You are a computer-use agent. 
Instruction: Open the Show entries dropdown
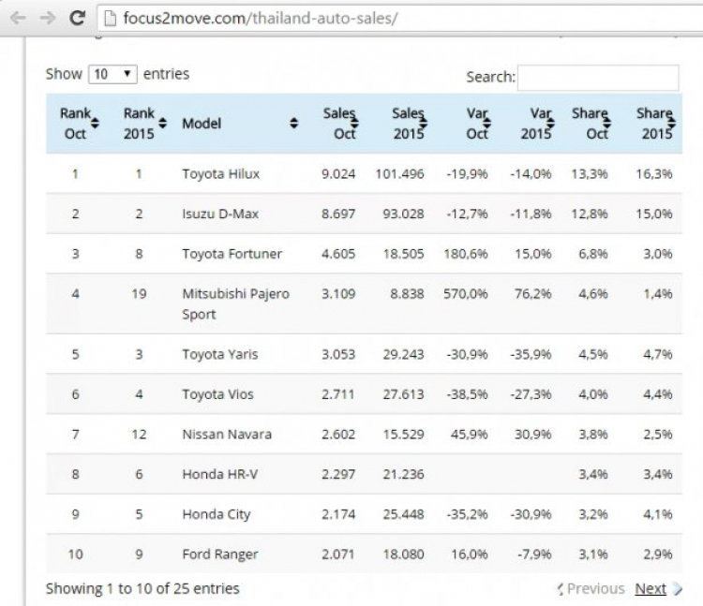(x=112, y=74)
